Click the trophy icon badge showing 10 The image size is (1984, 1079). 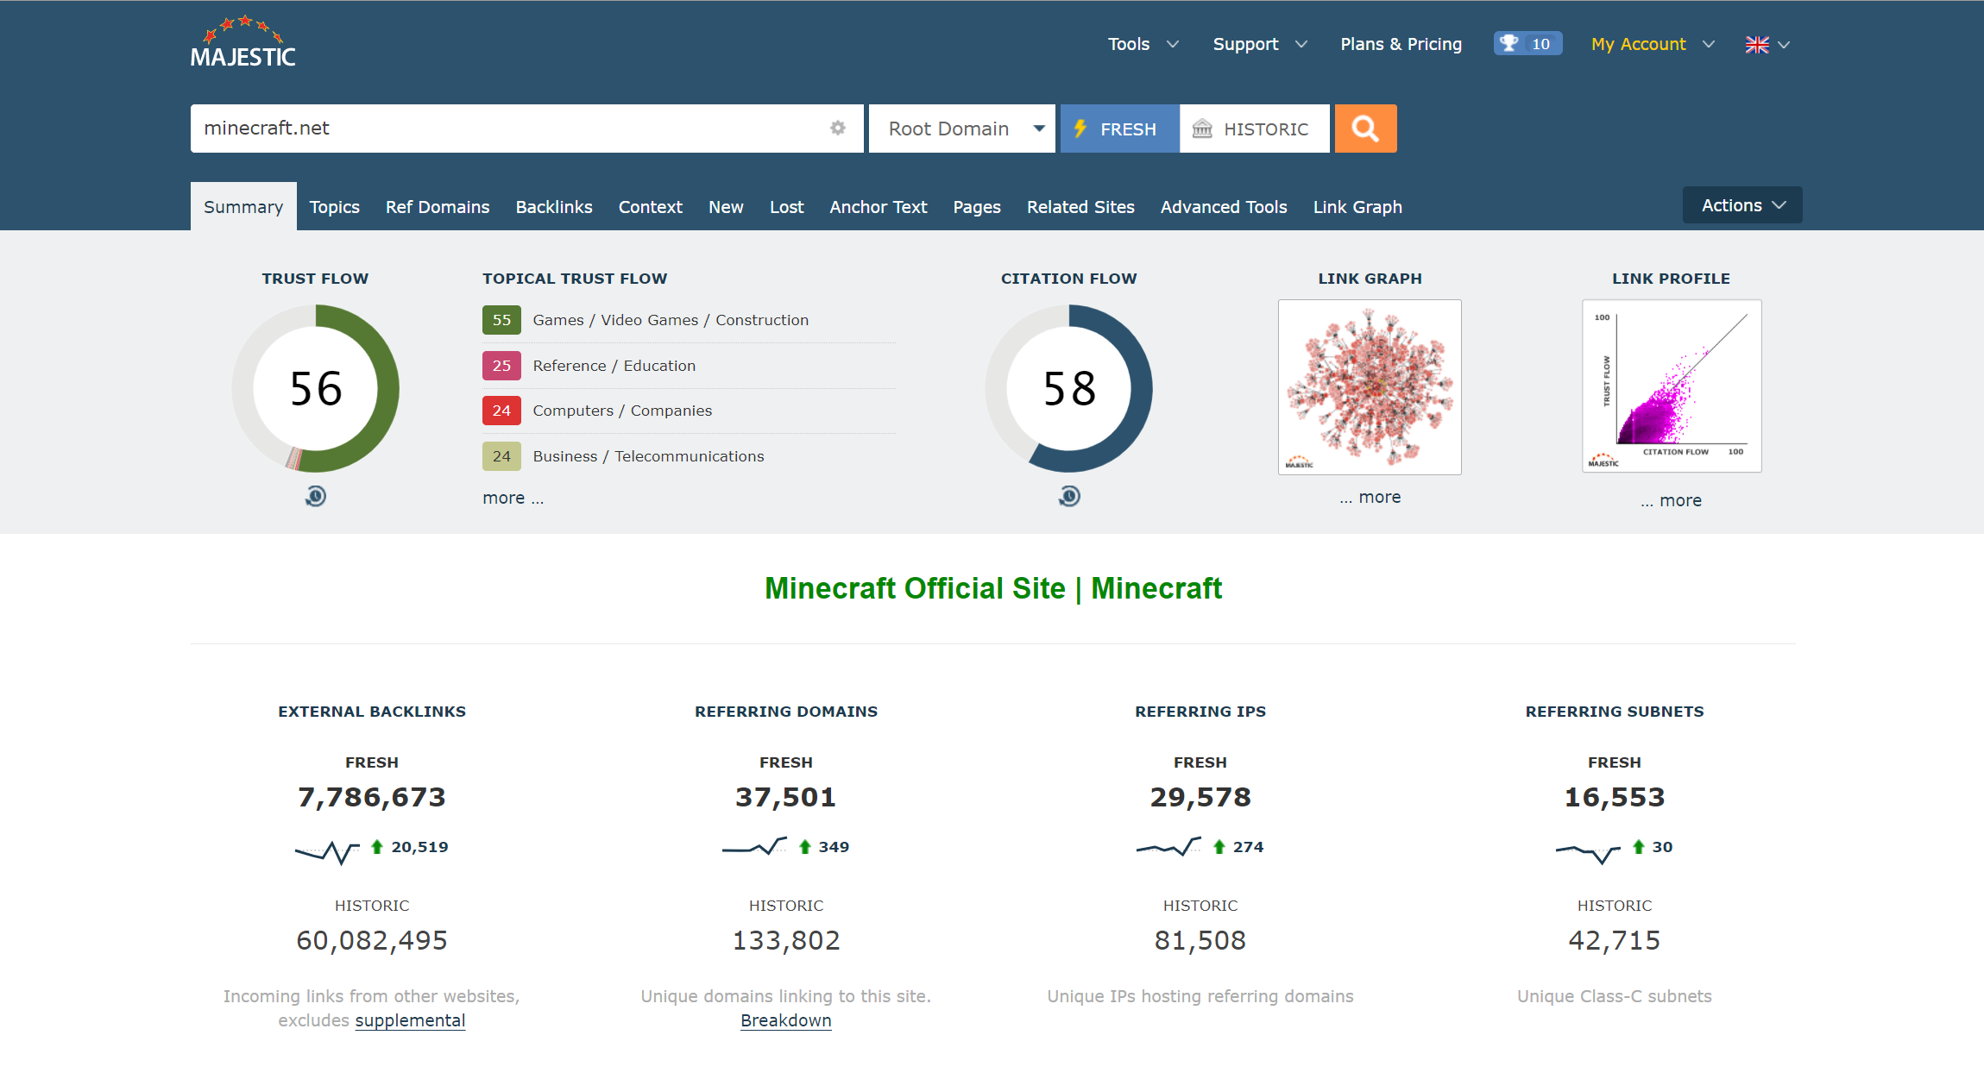(x=1527, y=44)
